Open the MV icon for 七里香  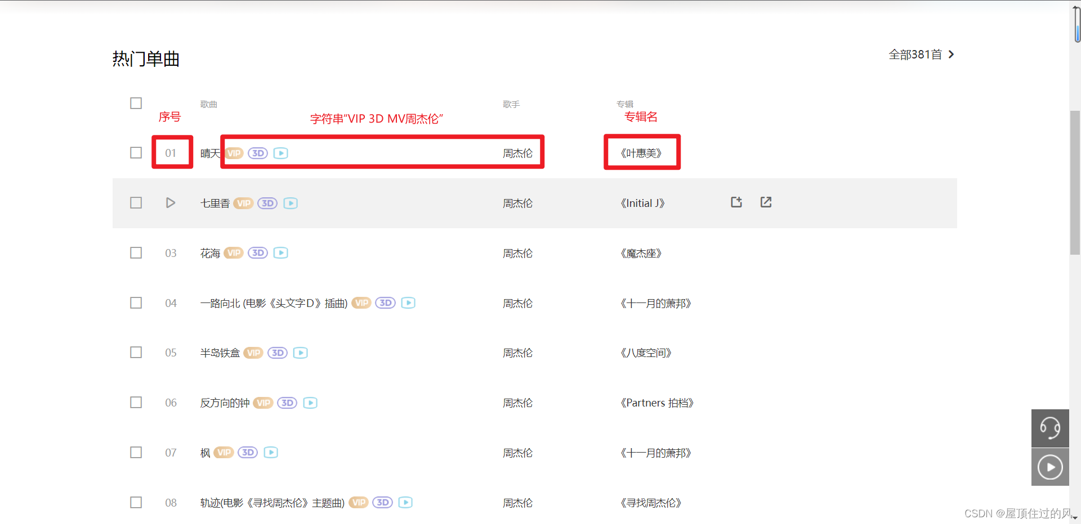[x=291, y=203]
